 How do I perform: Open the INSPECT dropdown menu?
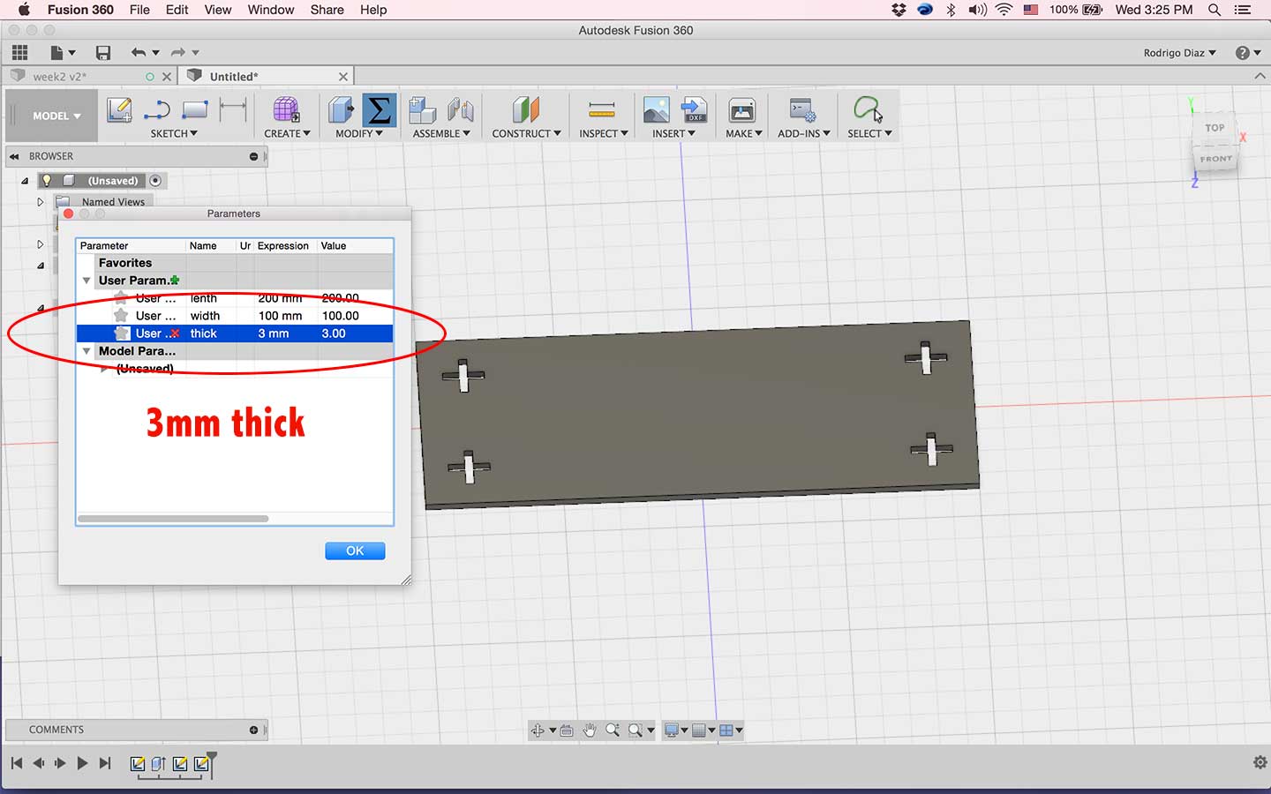point(604,133)
